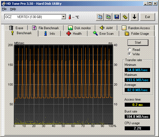Click the Exit button

(x=148, y=17)
